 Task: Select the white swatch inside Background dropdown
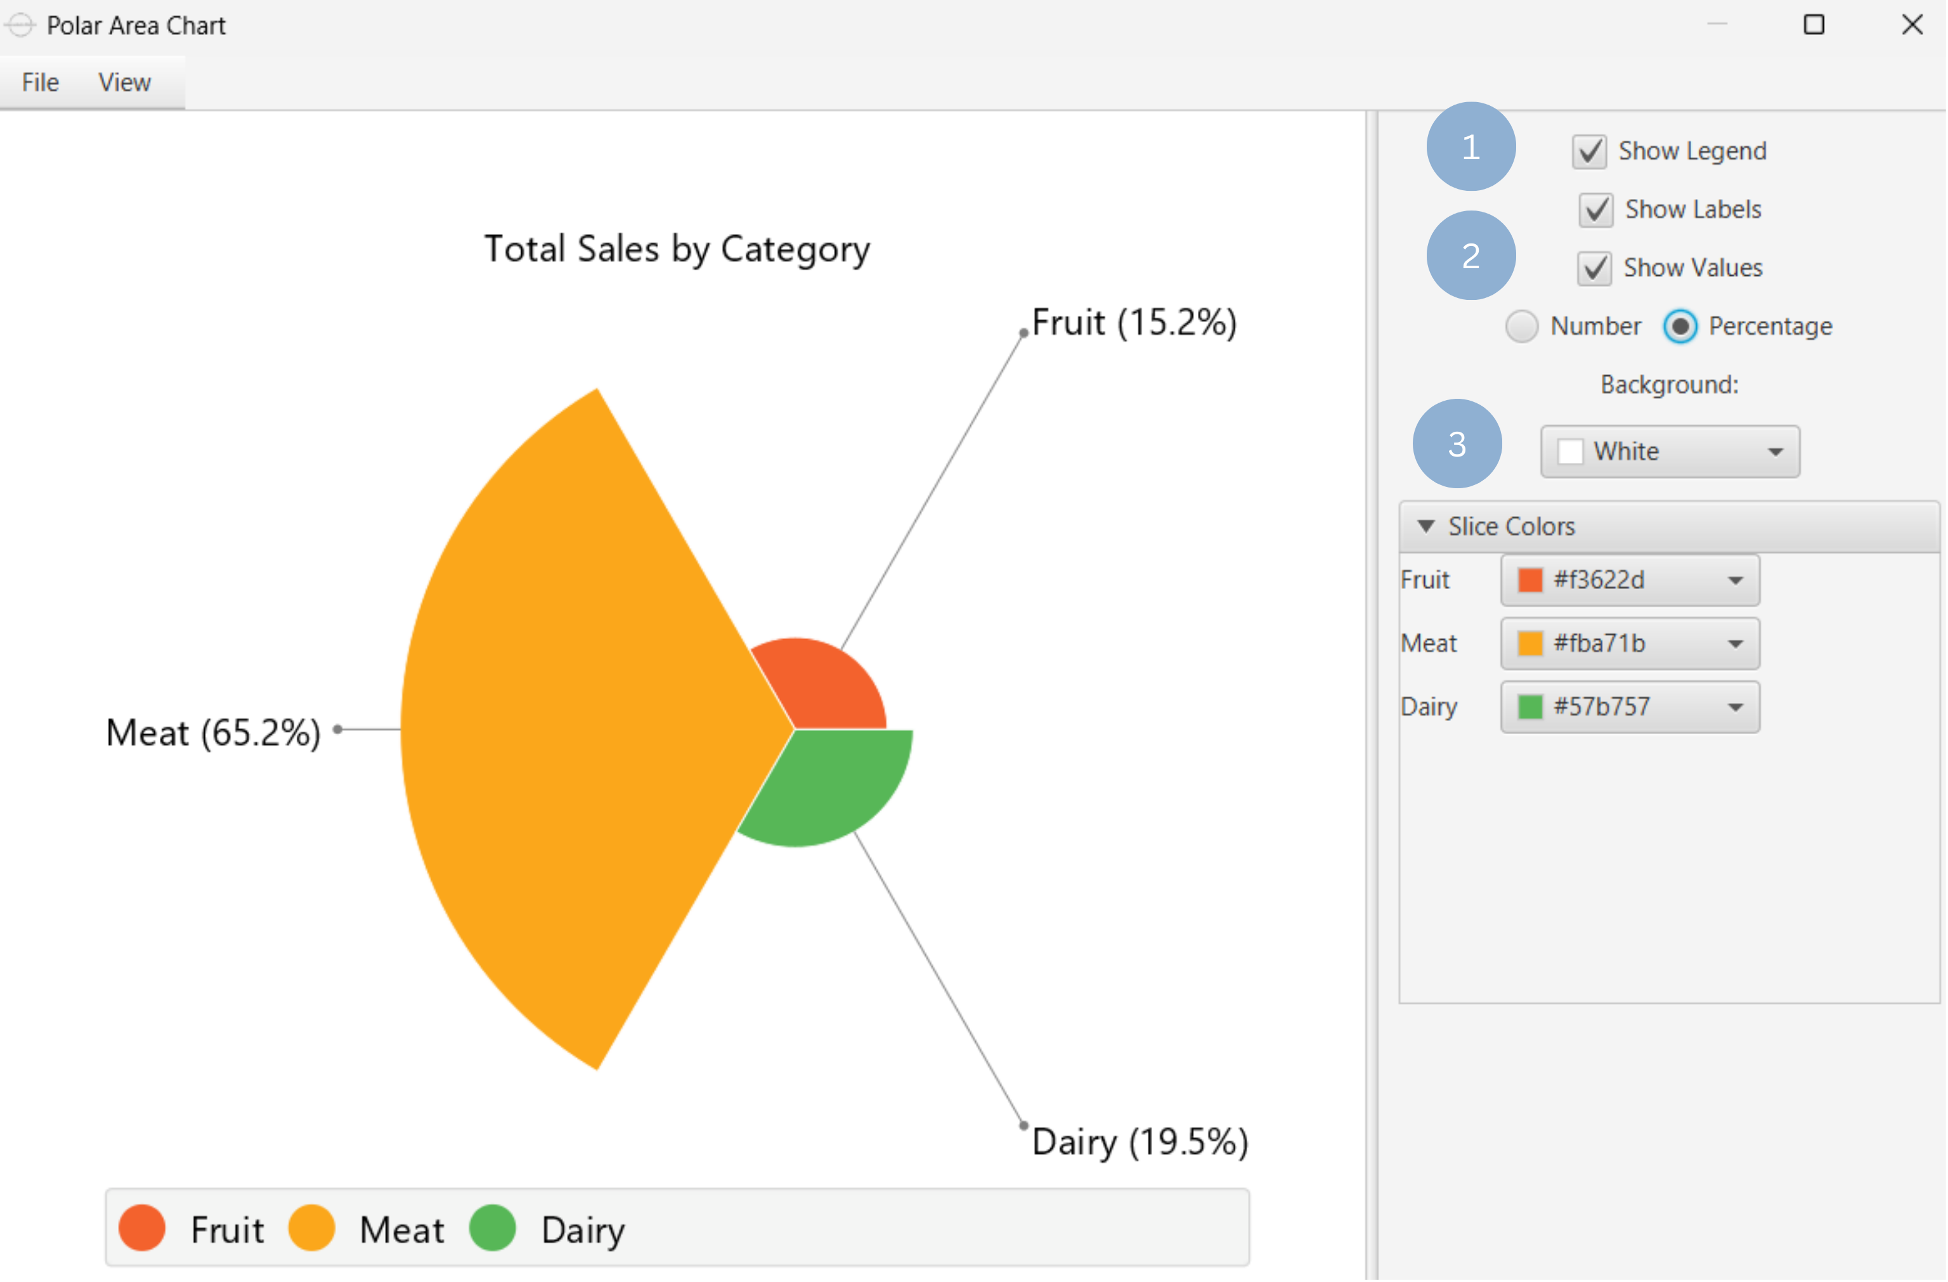tap(1571, 451)
